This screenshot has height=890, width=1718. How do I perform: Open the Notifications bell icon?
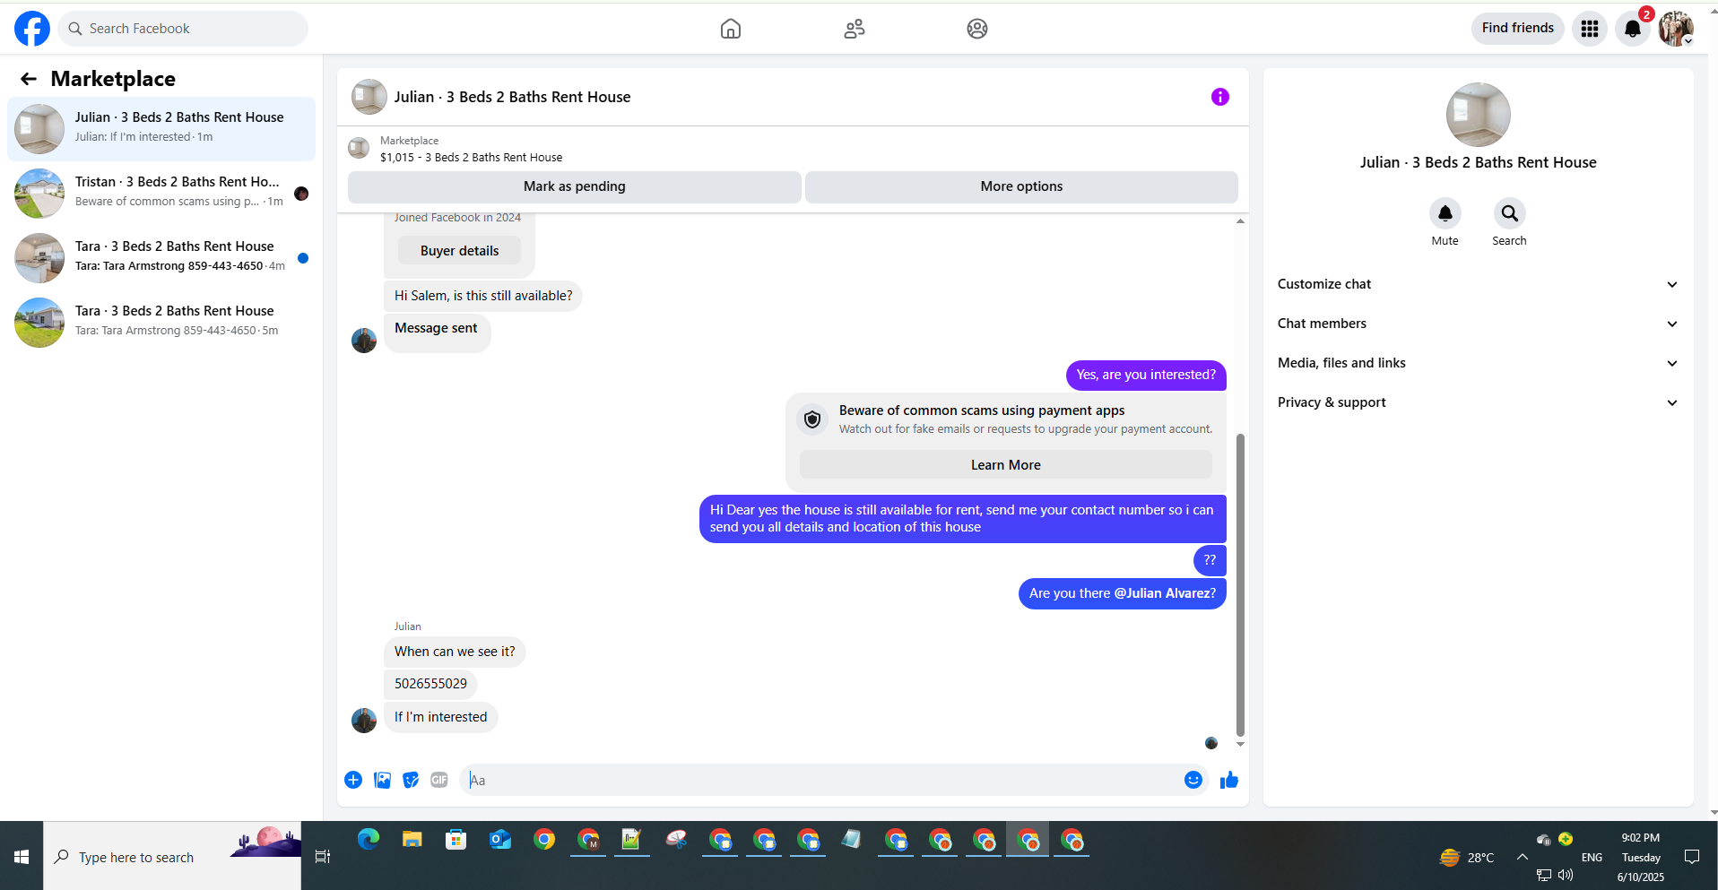1633,29
